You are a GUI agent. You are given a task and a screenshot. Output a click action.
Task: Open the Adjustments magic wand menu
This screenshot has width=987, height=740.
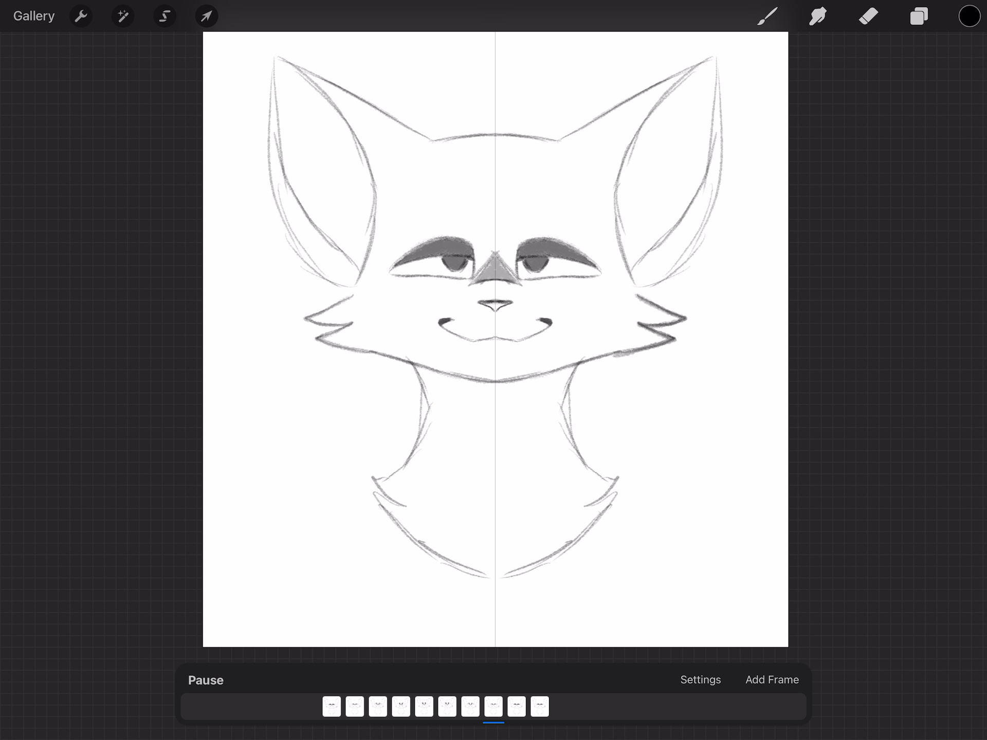click(x=123, y=16)
